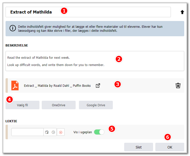Viewport: 190px width, 156px height.
Task: Clear the homework date with the red X
Action: click(x=61, y=132)
